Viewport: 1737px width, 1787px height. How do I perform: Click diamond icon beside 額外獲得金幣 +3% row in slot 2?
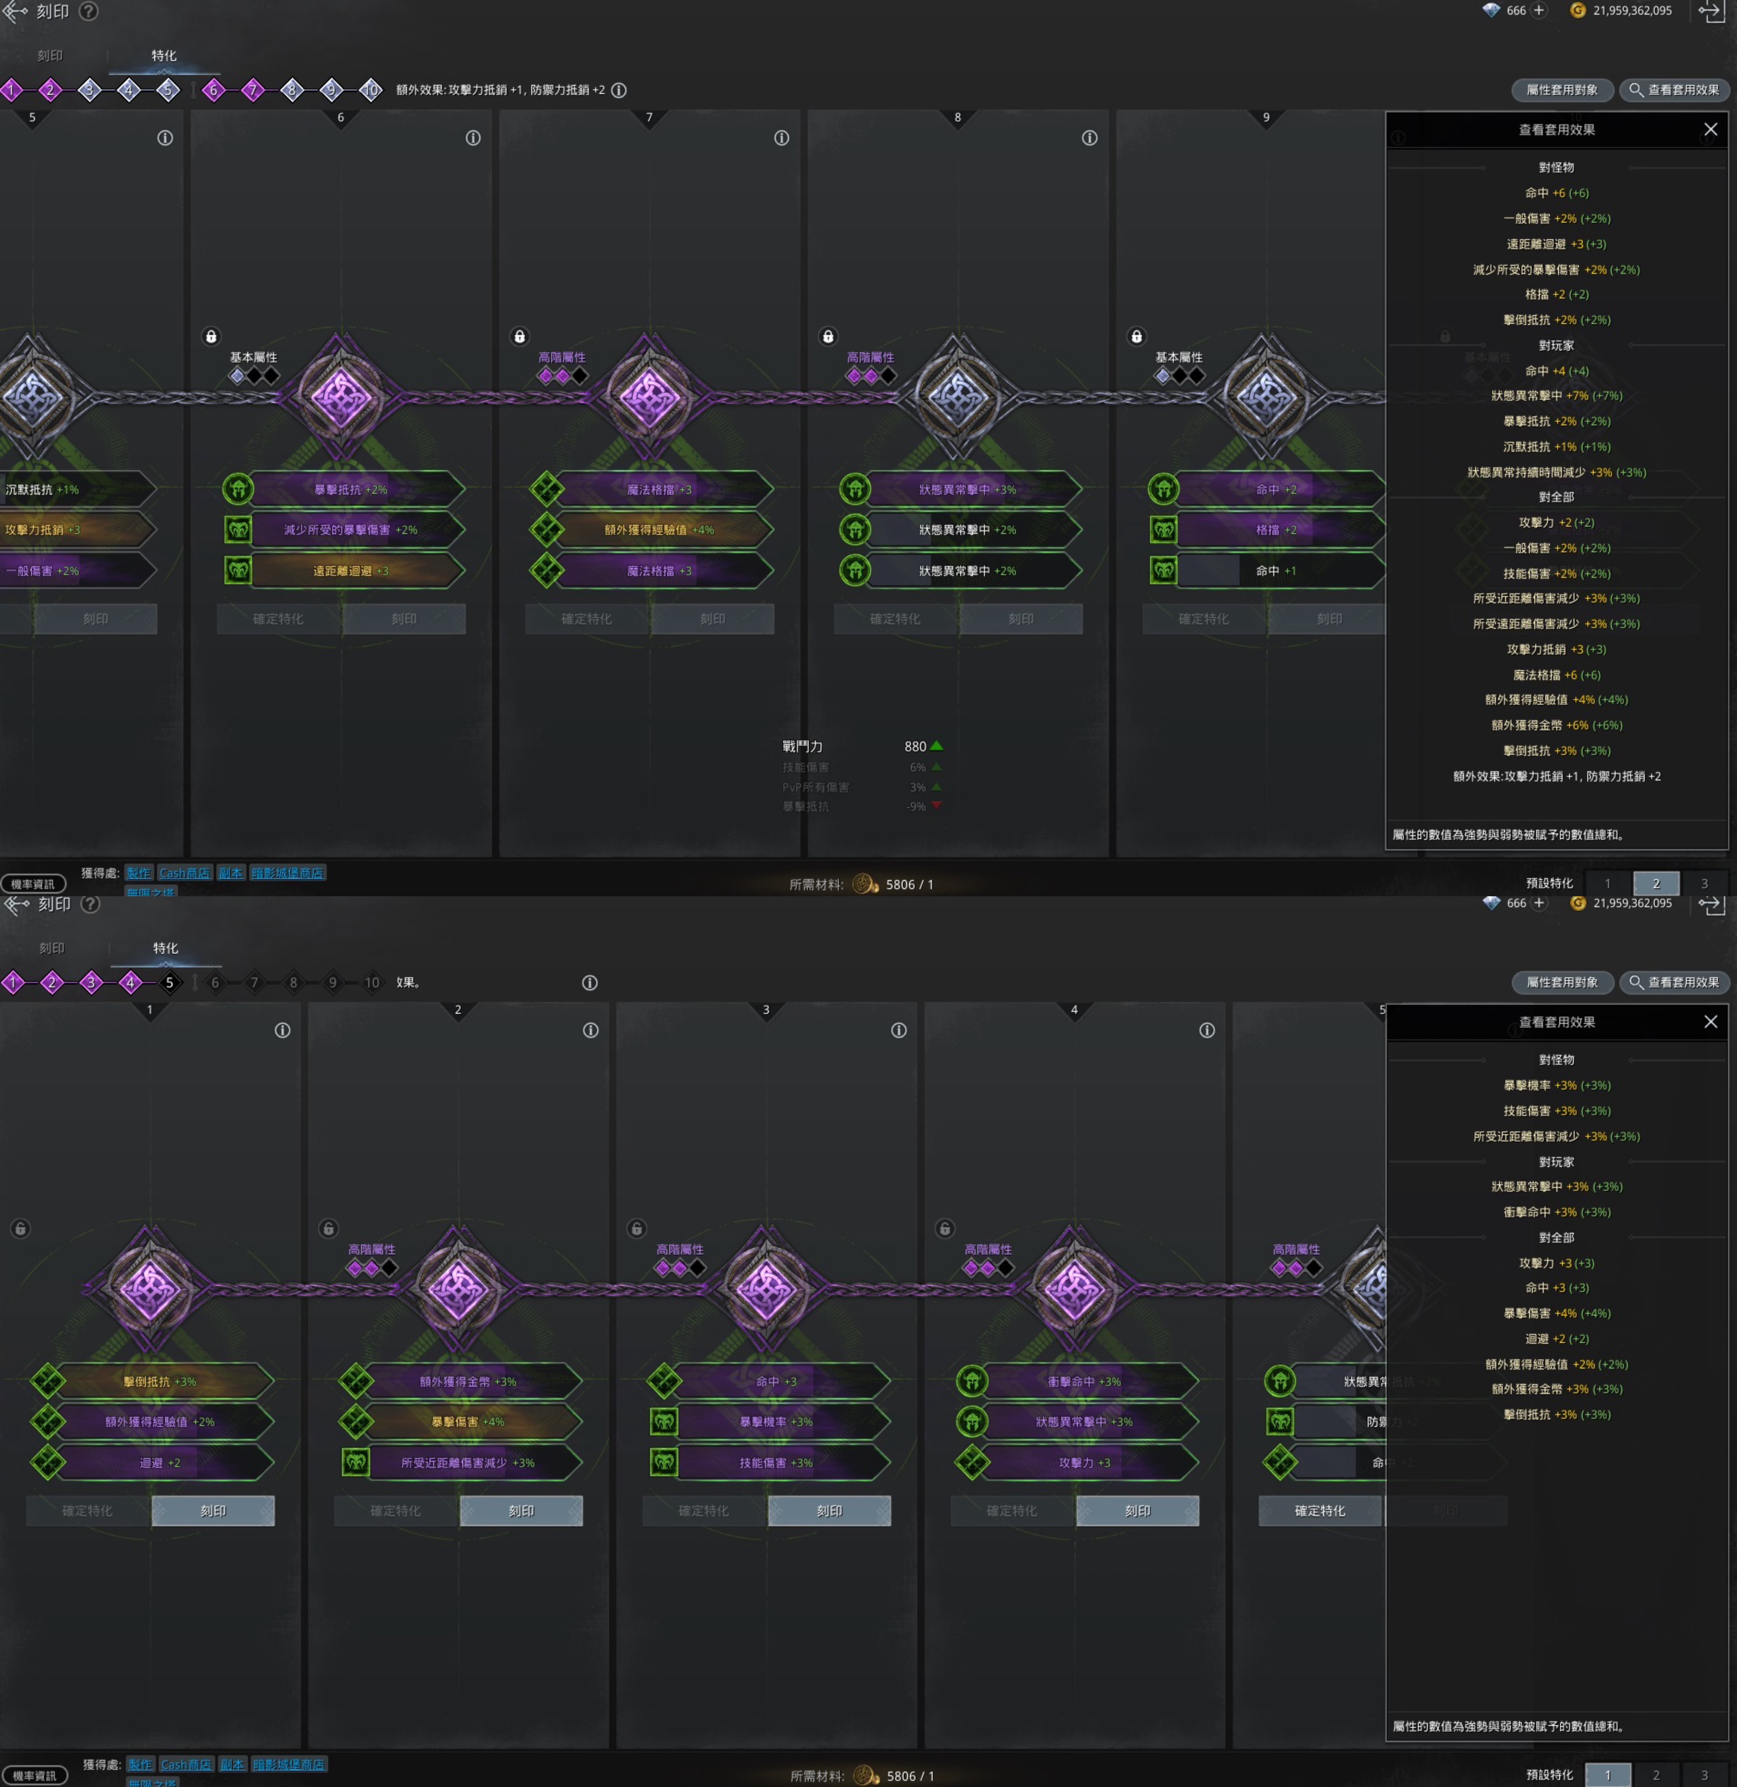[356, 1381]
